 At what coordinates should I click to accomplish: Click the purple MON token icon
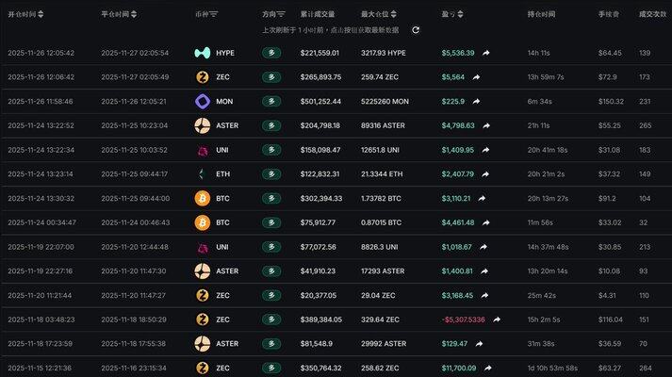pos(202,102)
